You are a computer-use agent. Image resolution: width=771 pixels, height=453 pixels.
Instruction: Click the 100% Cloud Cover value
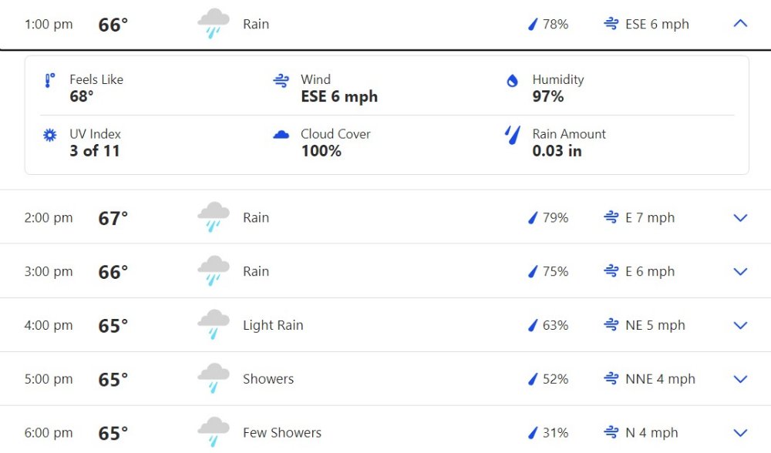point(321,151)
